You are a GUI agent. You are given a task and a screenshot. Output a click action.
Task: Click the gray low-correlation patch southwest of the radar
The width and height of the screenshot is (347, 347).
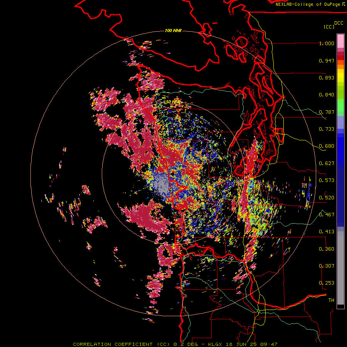[161, 185]
